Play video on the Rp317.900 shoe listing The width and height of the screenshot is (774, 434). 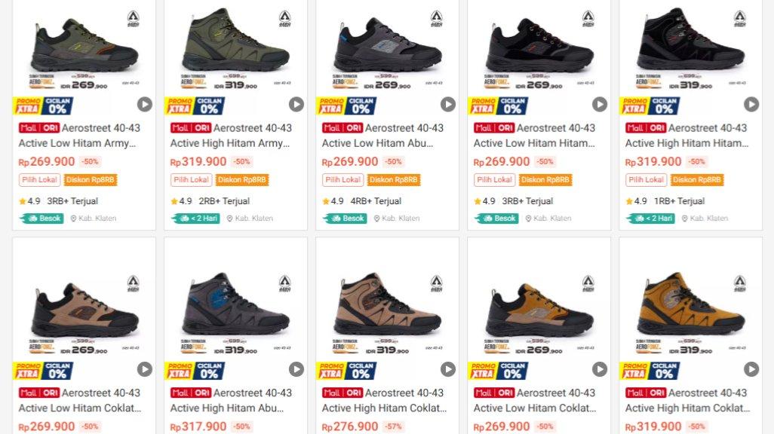click(296, 369)
